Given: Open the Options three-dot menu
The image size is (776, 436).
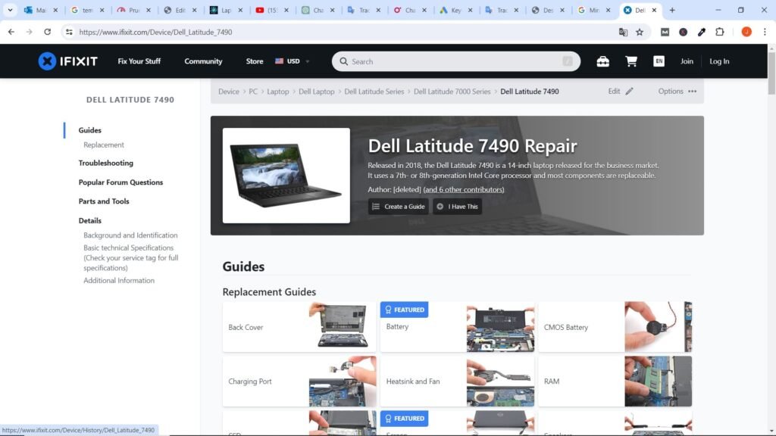Looking at the screenshot, I should 692,92.
